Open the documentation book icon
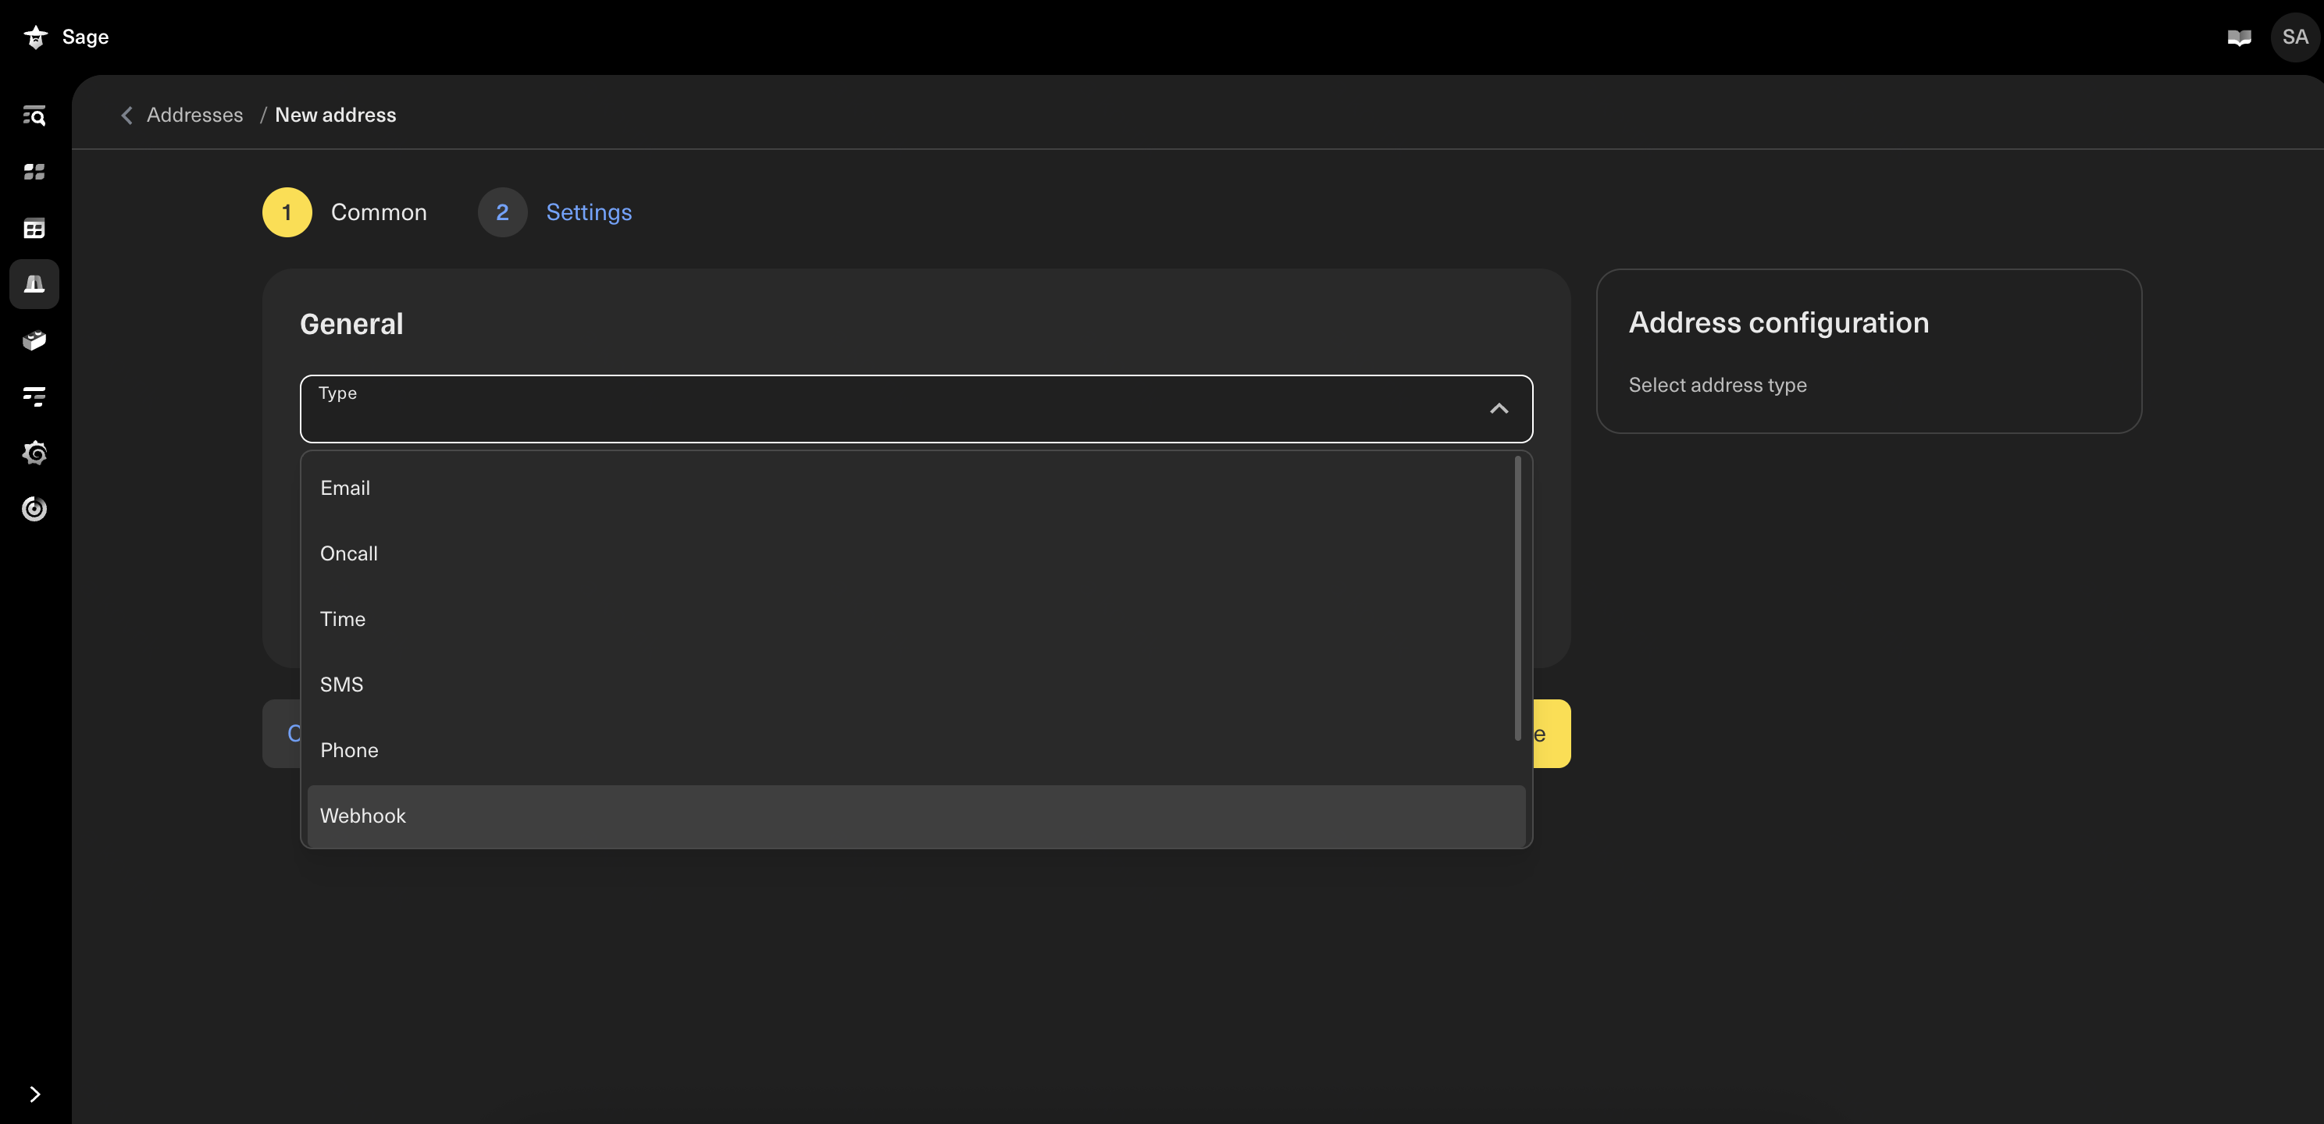Image resolution: width=2324 pixels, height=1124 pixels. click(2239, 37)
